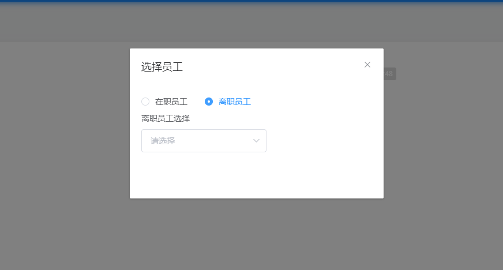
Task: Select the 离职员工 radio button circle
Action: click(x=209, y=102)
